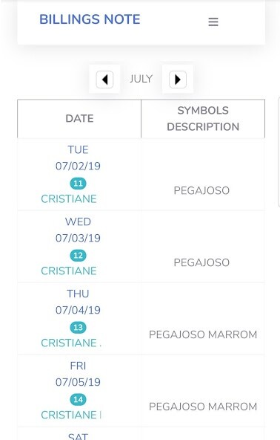Viewport: 280px width, 440px height.
Task: Select cycle day badge 11
Action: [78, 184]
